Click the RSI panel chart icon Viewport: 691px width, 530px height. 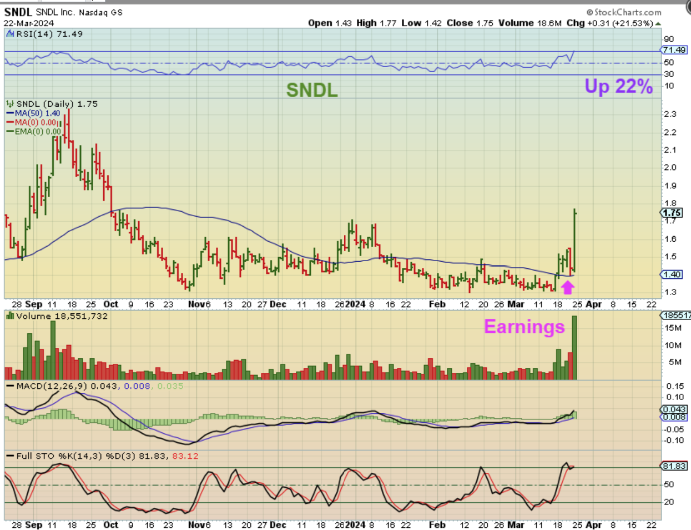(10, 34)
